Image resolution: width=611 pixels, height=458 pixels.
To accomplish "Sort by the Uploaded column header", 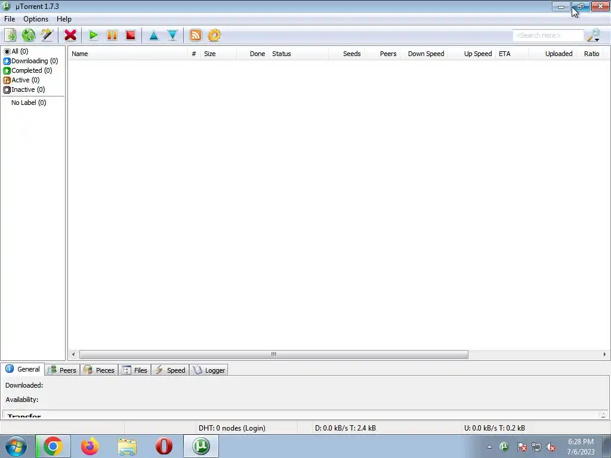I will (x=552, y=54).
